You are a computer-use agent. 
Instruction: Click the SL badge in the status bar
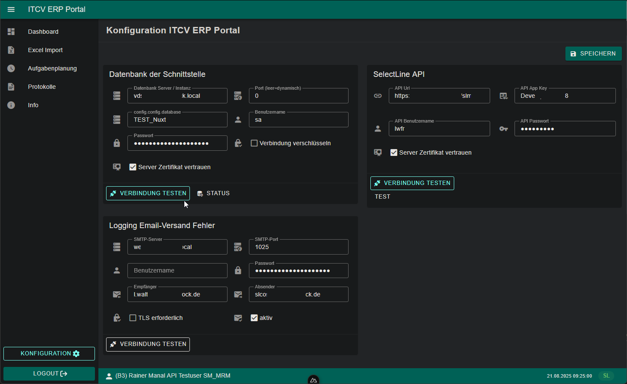tap(606, 375)
